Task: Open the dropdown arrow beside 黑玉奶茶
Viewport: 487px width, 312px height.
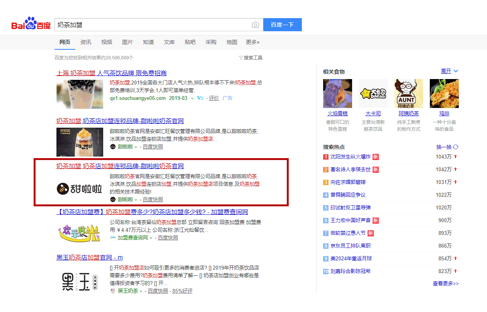Action: (x=141, y=292)
